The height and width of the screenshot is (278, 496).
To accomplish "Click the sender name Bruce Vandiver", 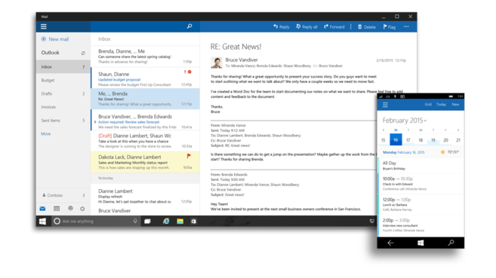I will pos(242,60).
